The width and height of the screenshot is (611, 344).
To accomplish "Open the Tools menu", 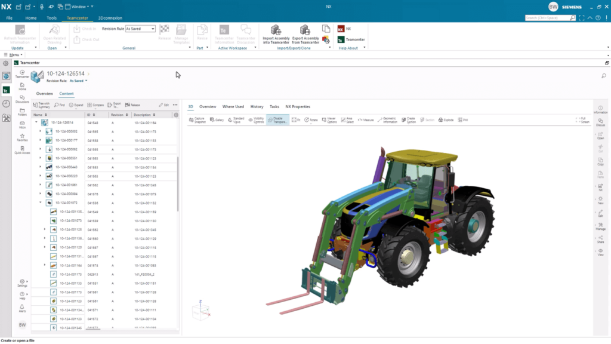I will (x=51, y=18).
